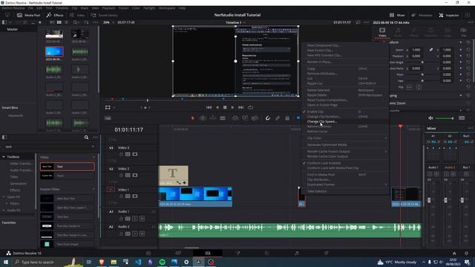Collapse the Titles section in effects list

[94, 157]
